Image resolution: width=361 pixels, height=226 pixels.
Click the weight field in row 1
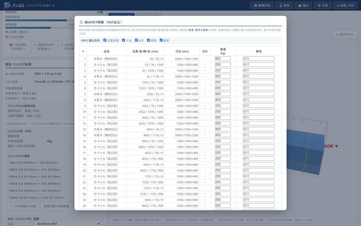click(223, 59)
